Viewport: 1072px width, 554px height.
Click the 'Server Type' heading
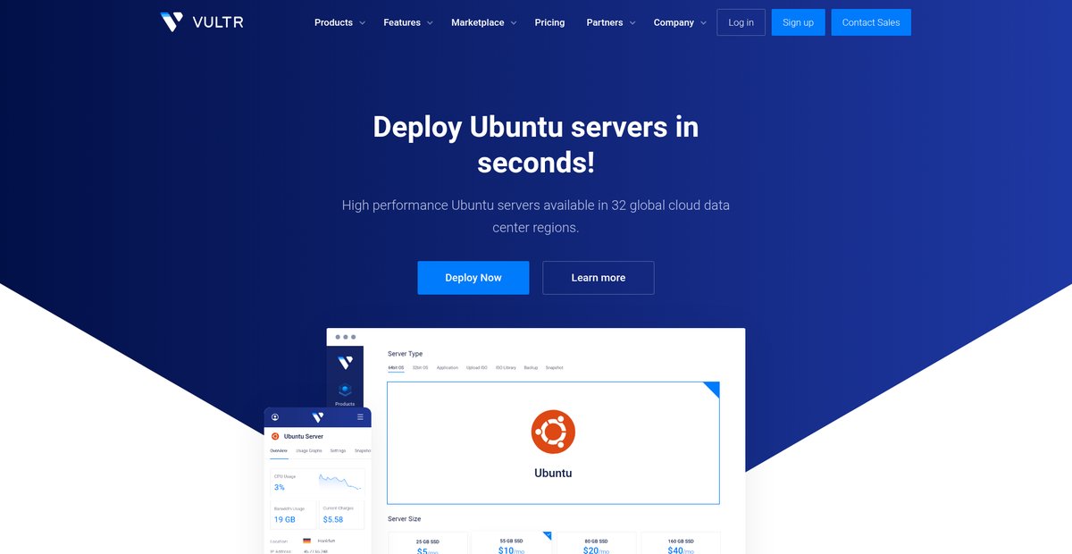[x=406, y=354]
